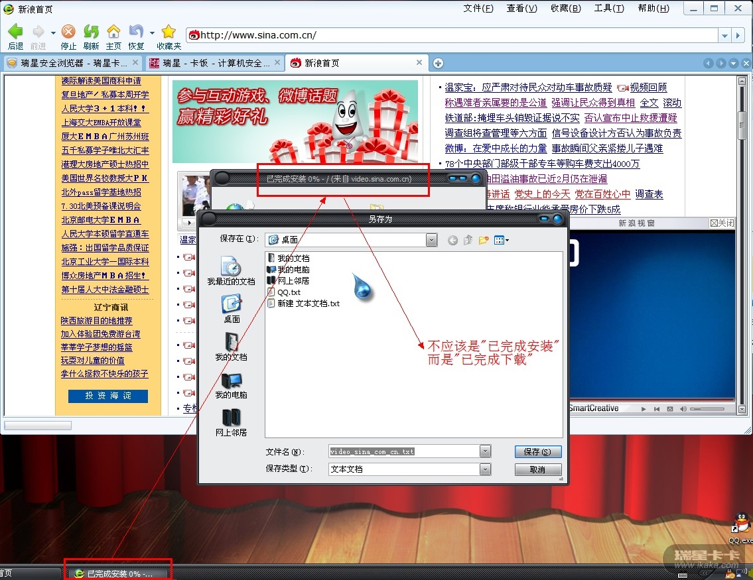Click video camera icon beside 视频回顾

(x=623, y=87)
